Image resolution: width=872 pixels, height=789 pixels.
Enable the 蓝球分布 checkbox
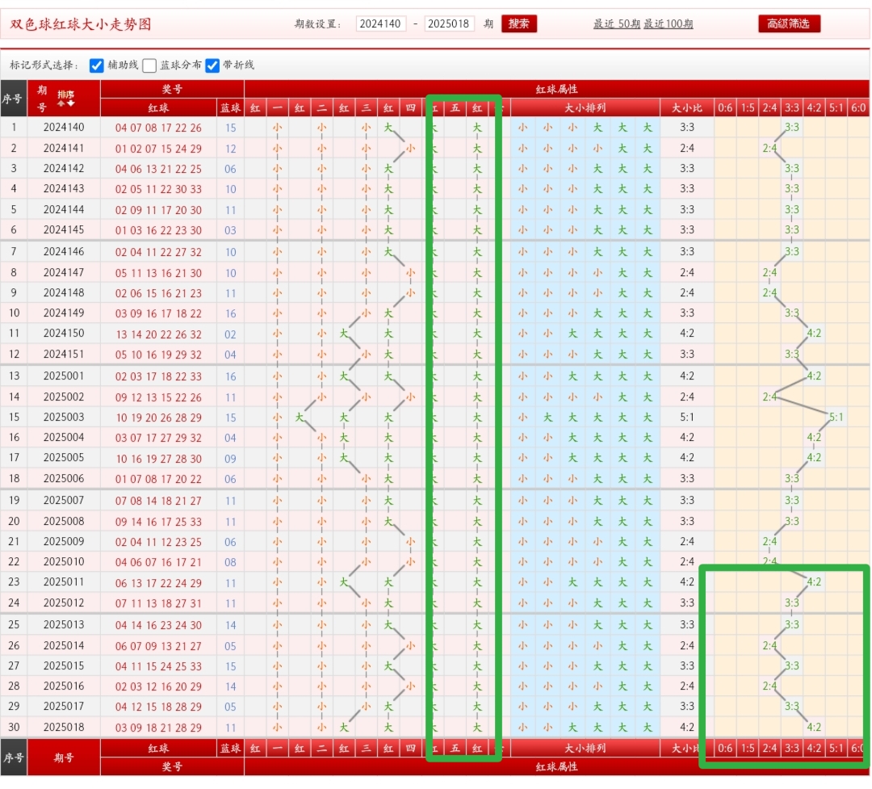pyautogui.click(x=149, y=65)
